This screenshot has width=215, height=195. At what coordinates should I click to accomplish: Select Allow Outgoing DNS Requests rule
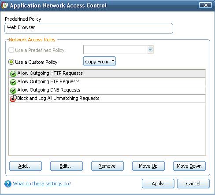(107, 90)
